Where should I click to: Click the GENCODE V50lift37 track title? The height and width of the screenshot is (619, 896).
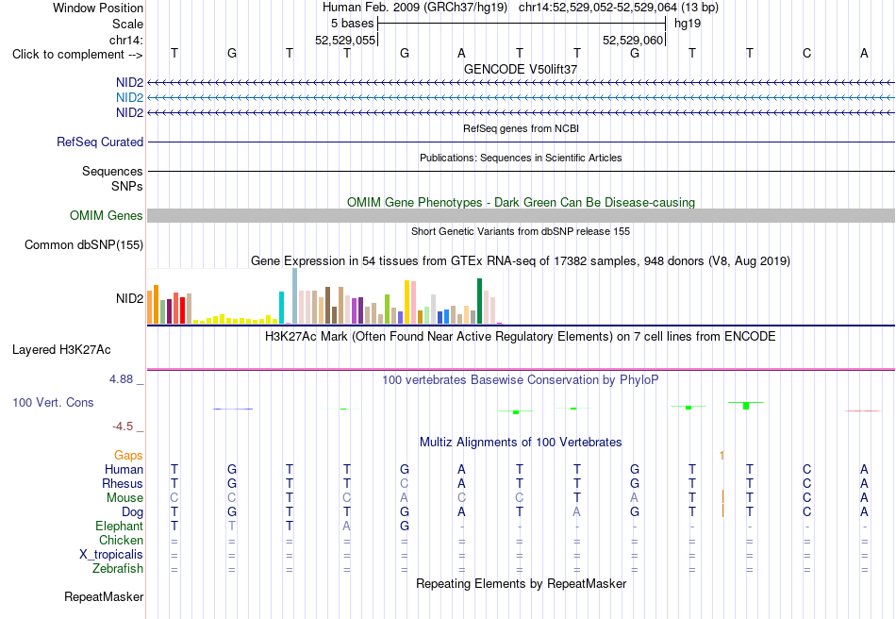pyautogui.click(x=521, y=69)
